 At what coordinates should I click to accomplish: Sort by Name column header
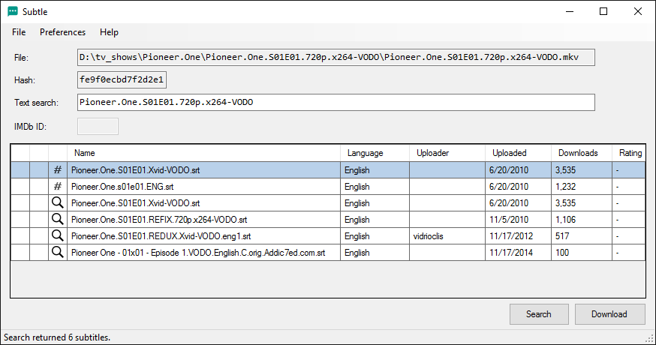click(203, 153)
